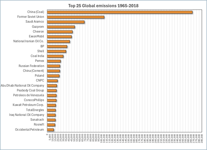207x150 pixels.
Task: Click the Peabody Coal Group bar
Action: pos(52,91)
